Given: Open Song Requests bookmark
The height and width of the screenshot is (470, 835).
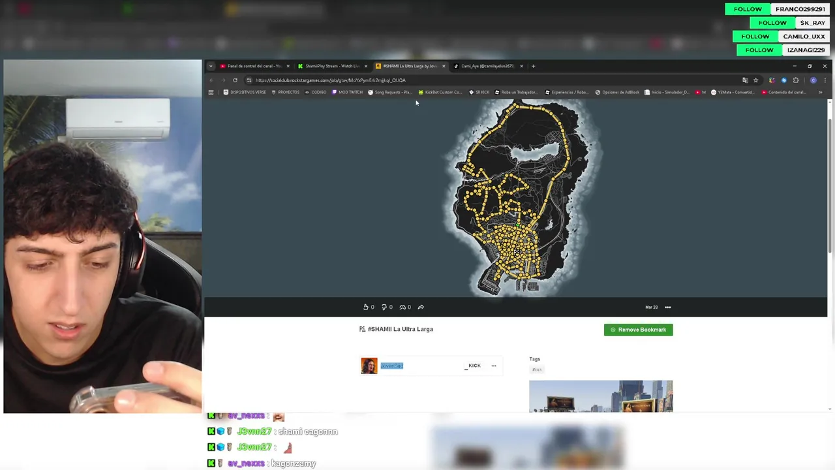Looking at the screenshot, I should (390, 93).
